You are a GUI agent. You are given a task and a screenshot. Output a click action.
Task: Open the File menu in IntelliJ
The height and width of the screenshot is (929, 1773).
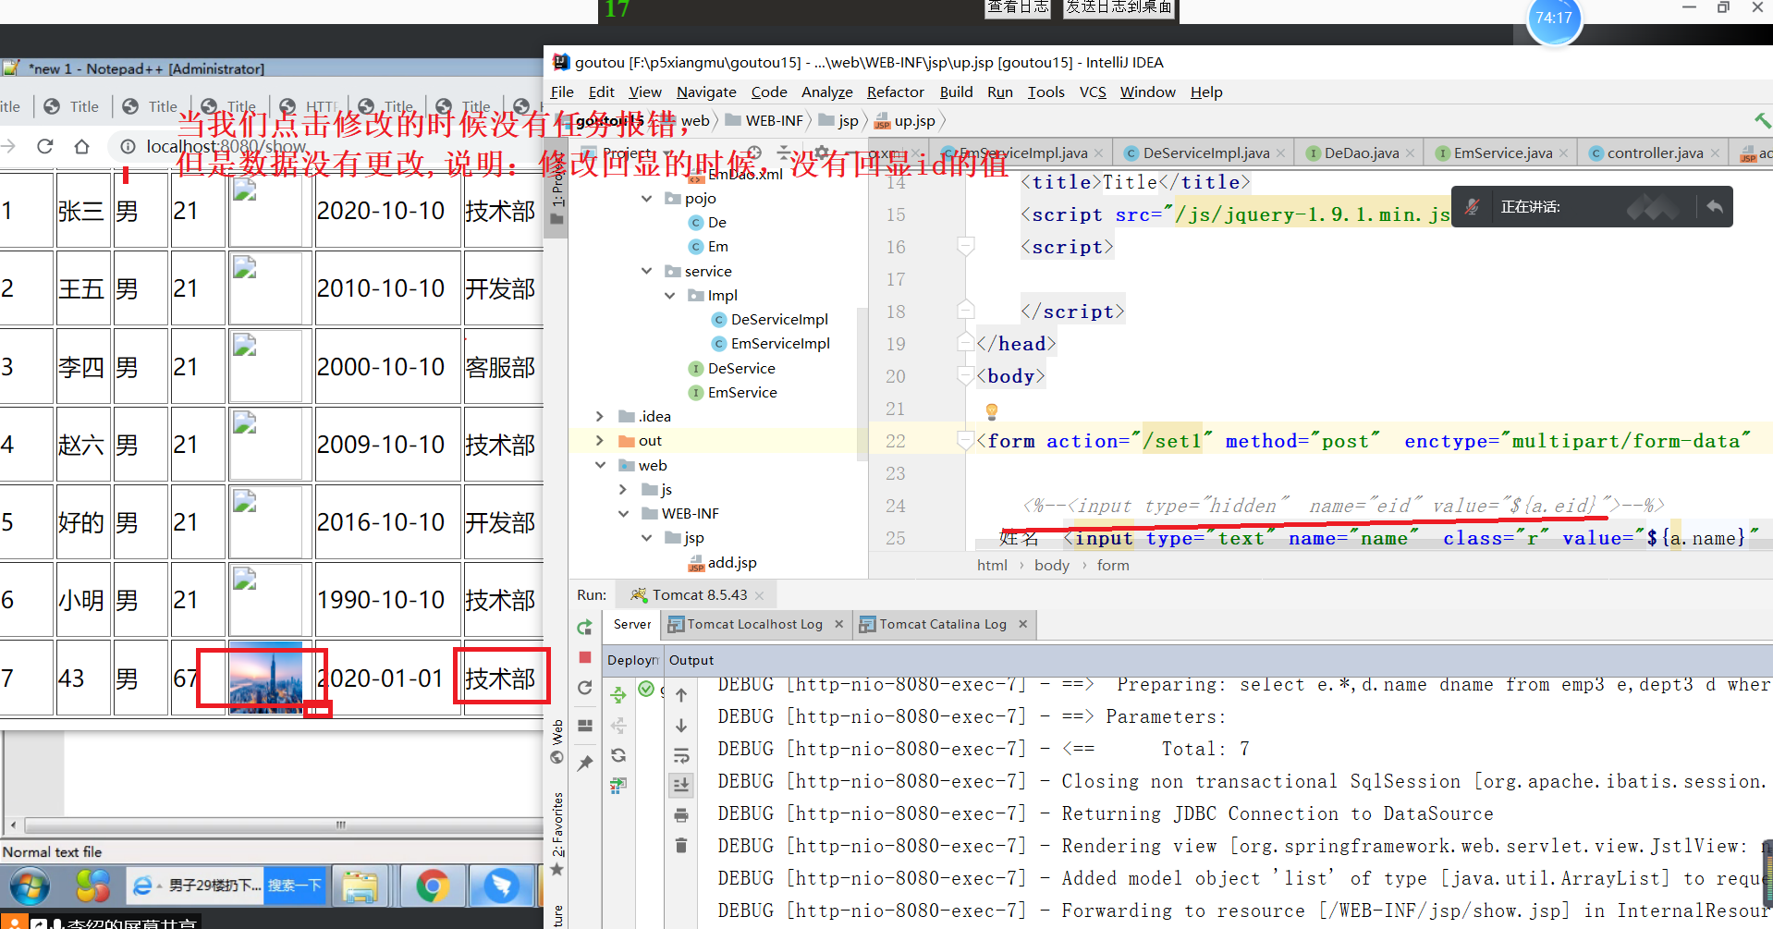[562, 92]
